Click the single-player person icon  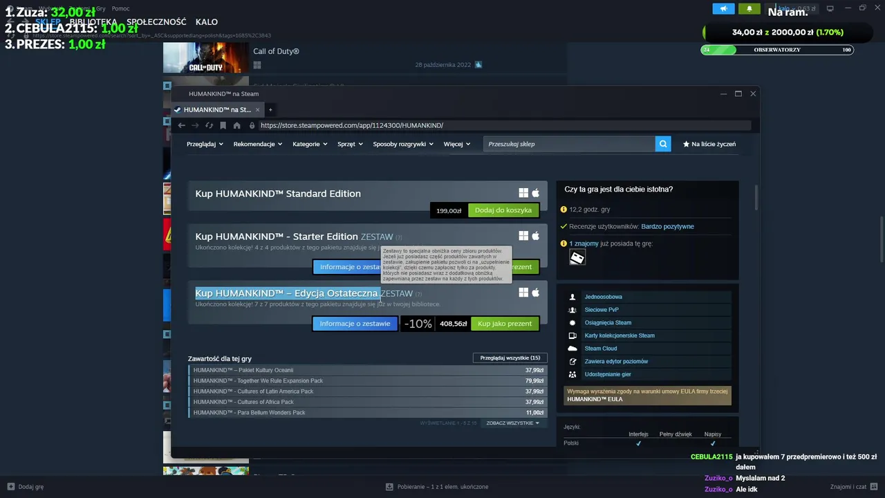[572, 297]
